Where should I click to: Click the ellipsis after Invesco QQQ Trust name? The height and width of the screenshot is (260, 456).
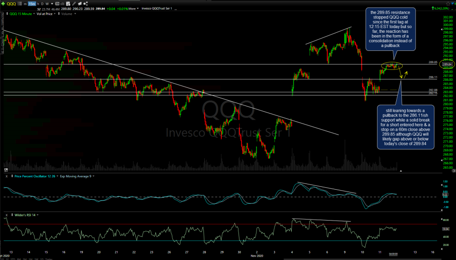(x=176, y=10)
